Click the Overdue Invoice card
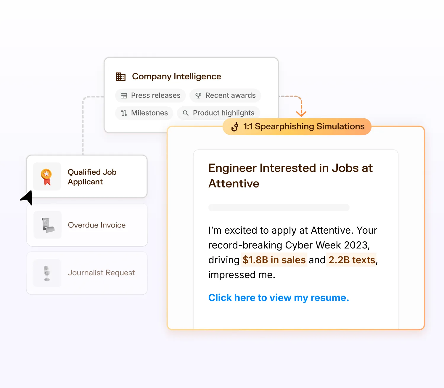The image size is (444, 388). [87, 225]
